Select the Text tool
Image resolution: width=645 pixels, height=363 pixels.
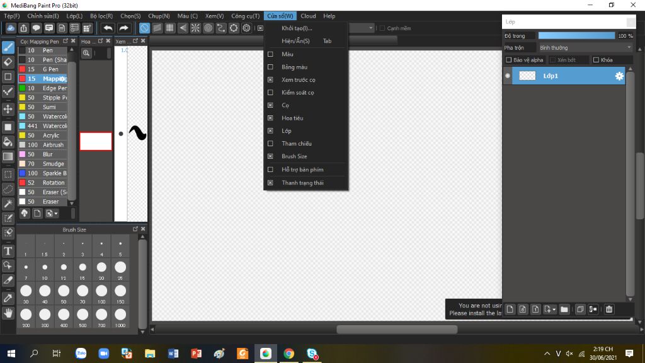8,251
